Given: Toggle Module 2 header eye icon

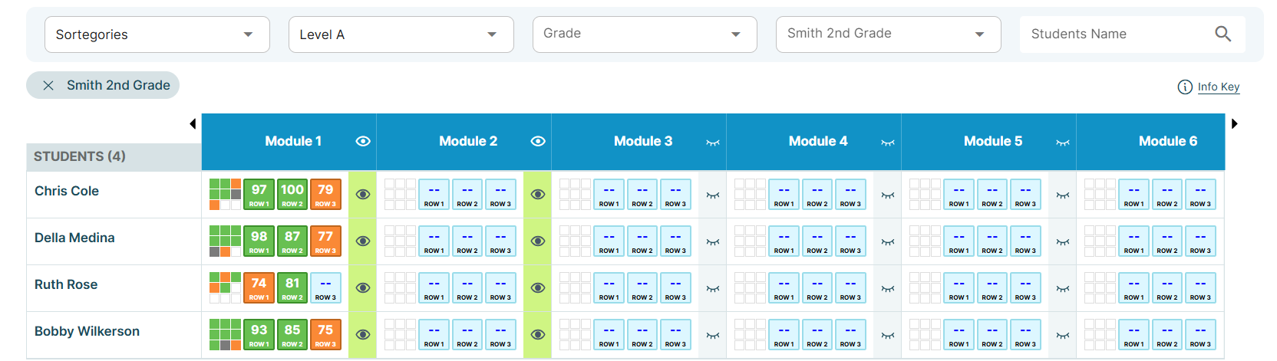Looking at the screenshot, I should [538, 141].
